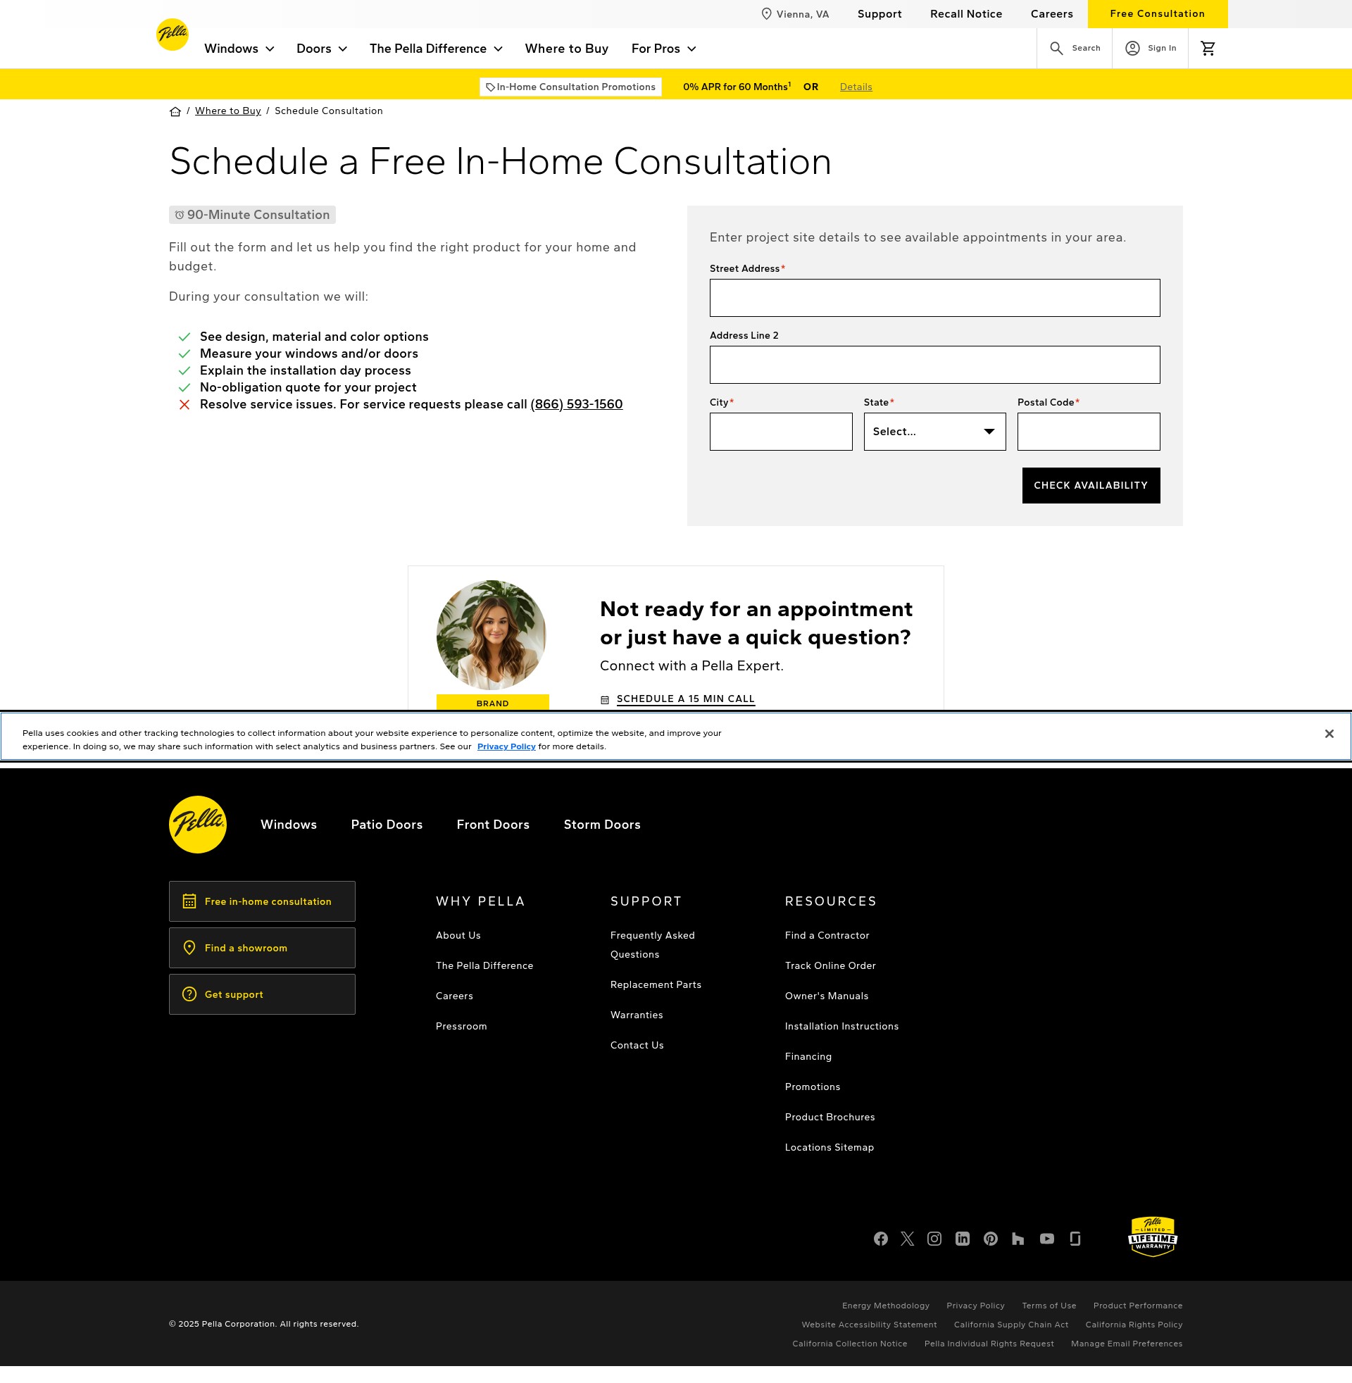Click the Vienna, VA location text
Screen dimensions: 1352x1383
802,14
